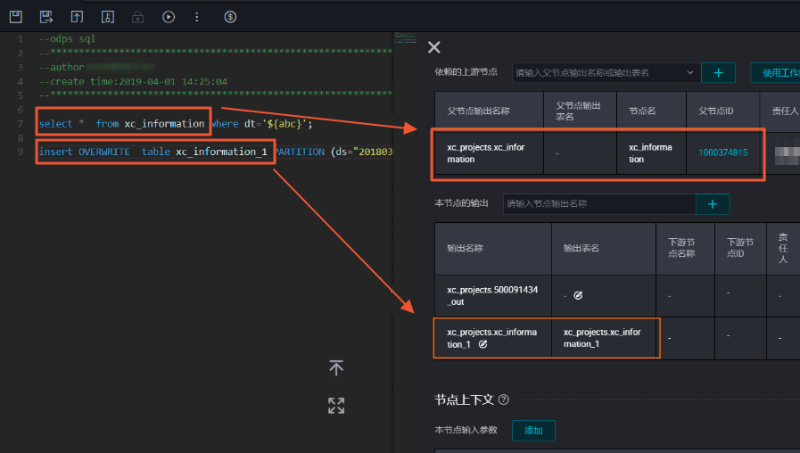
Task: Click the plus button to add upstream node
Action: point(718,73)
